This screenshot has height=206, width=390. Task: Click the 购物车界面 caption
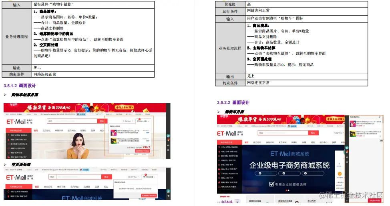pos(235,112)
